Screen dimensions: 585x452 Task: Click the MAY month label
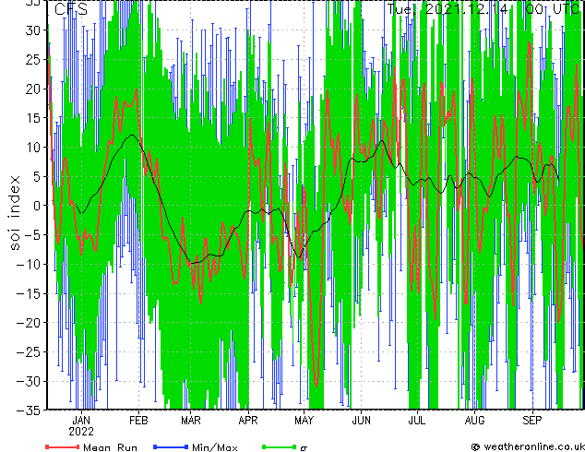(x=304, y=421)
